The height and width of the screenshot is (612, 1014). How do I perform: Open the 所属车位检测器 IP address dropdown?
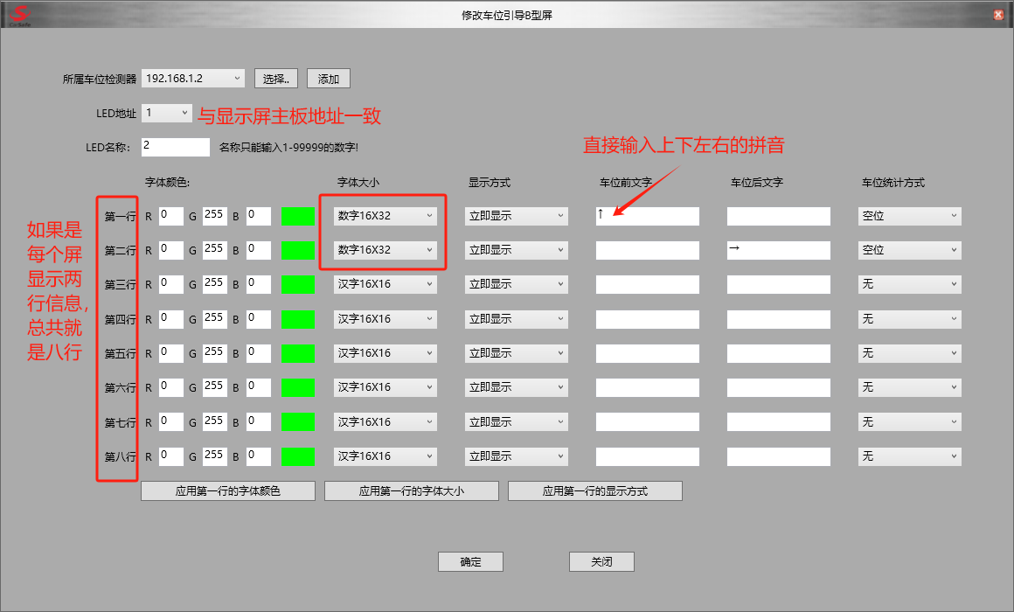(193, 79)
